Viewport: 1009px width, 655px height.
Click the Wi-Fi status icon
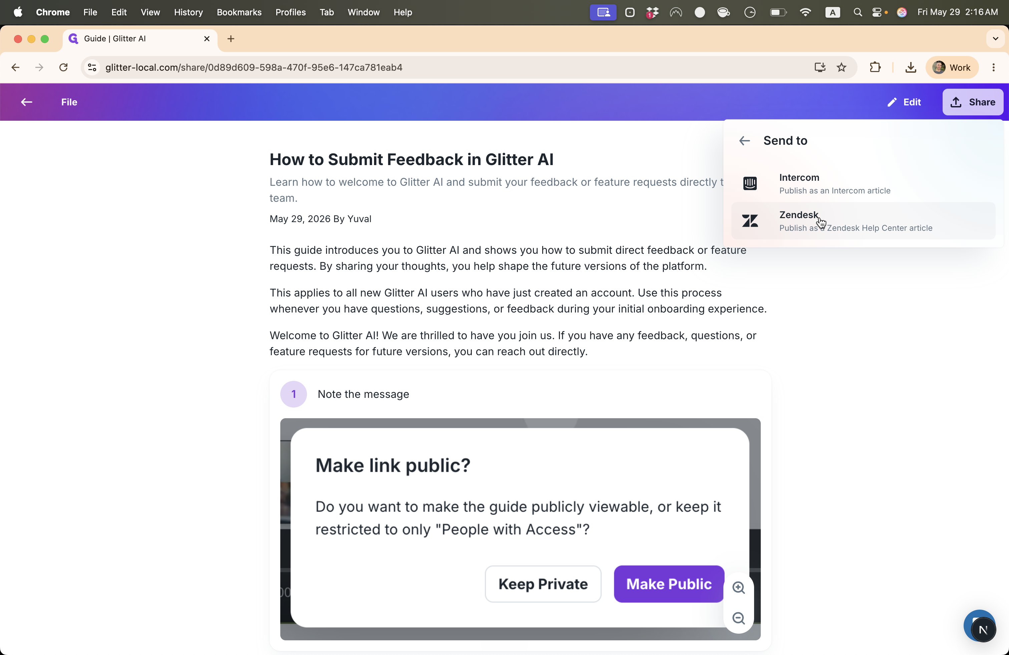coord(805,12)
